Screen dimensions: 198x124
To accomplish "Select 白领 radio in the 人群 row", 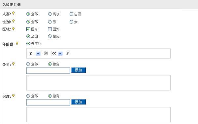I will point(71,14).
